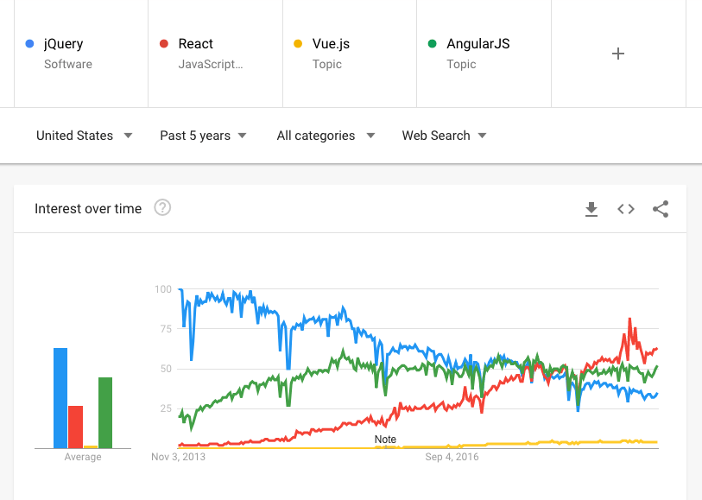Share the Interest over time chart
Viewport: 702px width, 500px height.
point(660,208)
